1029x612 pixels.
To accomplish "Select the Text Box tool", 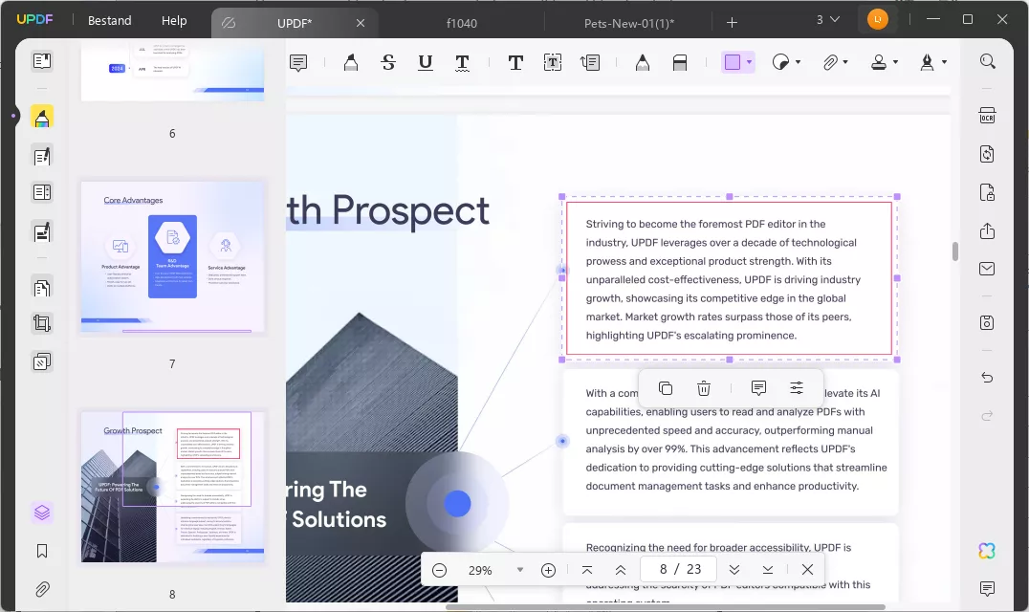I will [x=553, y=62].
